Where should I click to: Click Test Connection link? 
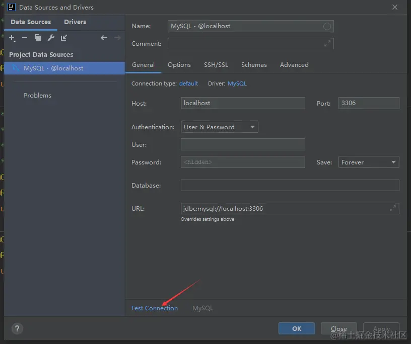155,308
